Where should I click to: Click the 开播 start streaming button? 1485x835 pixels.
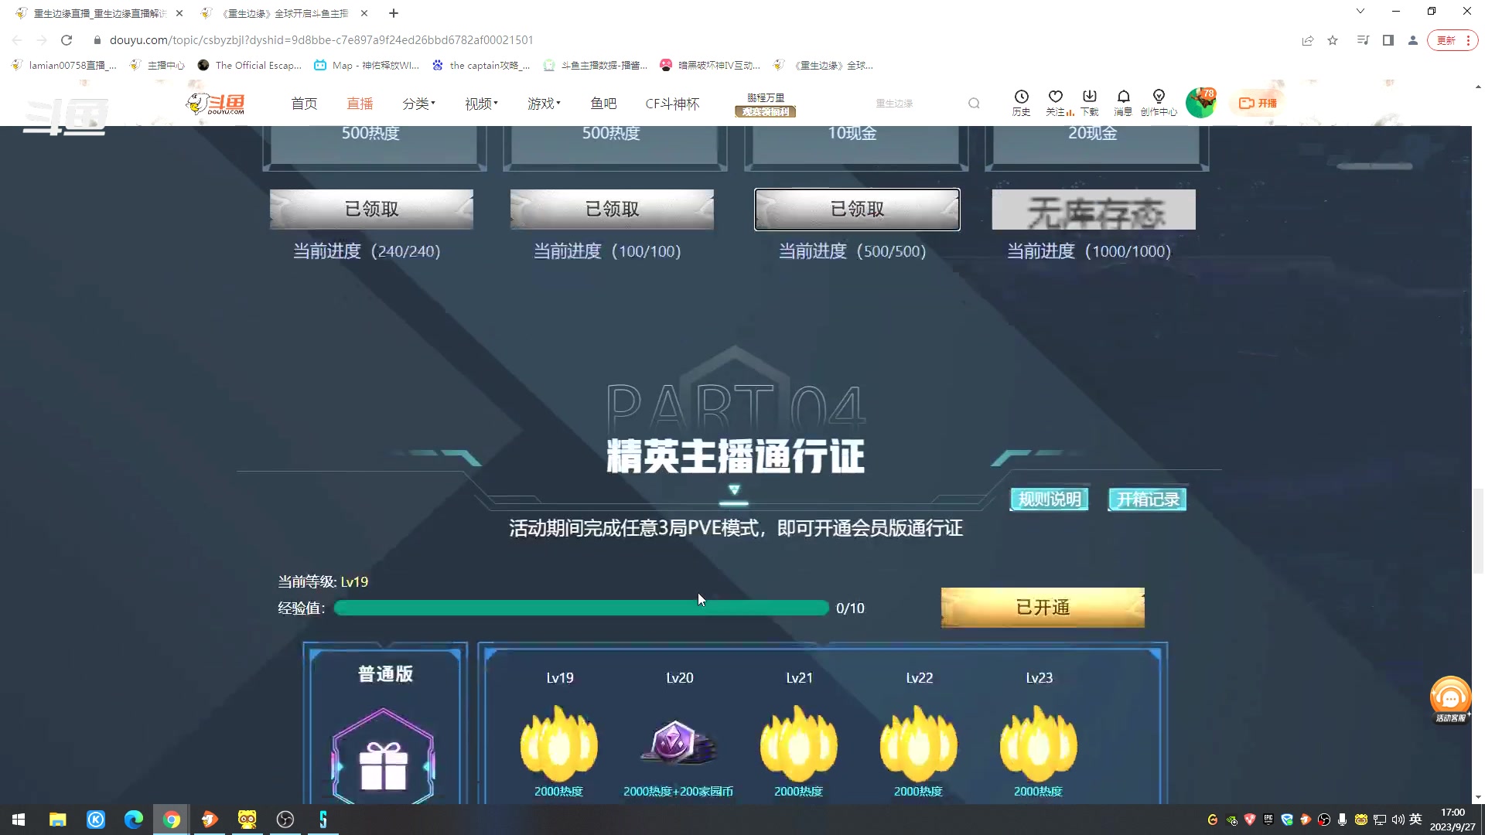[x=1258, y=103]
